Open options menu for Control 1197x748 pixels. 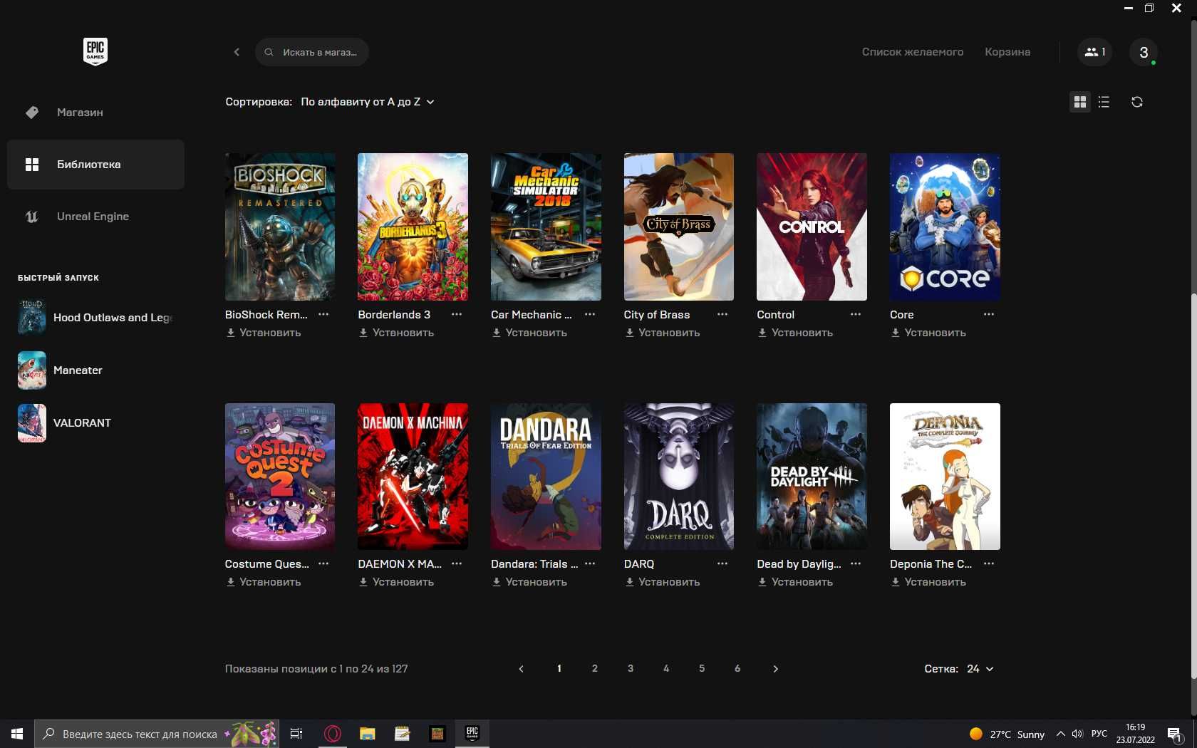pyautogui.click(x=856, y=314)
